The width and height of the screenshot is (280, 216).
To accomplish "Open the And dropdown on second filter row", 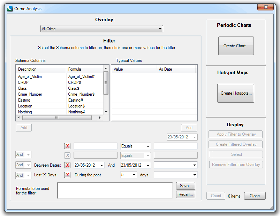I will tap(23, 154).
